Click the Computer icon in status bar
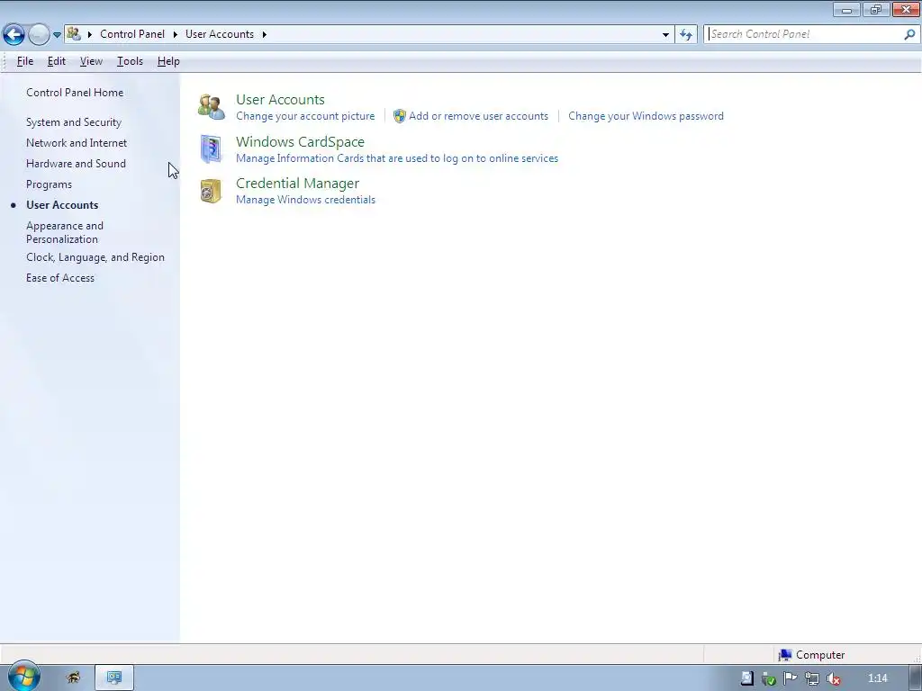The image size is (922, 691). [784, 655]
